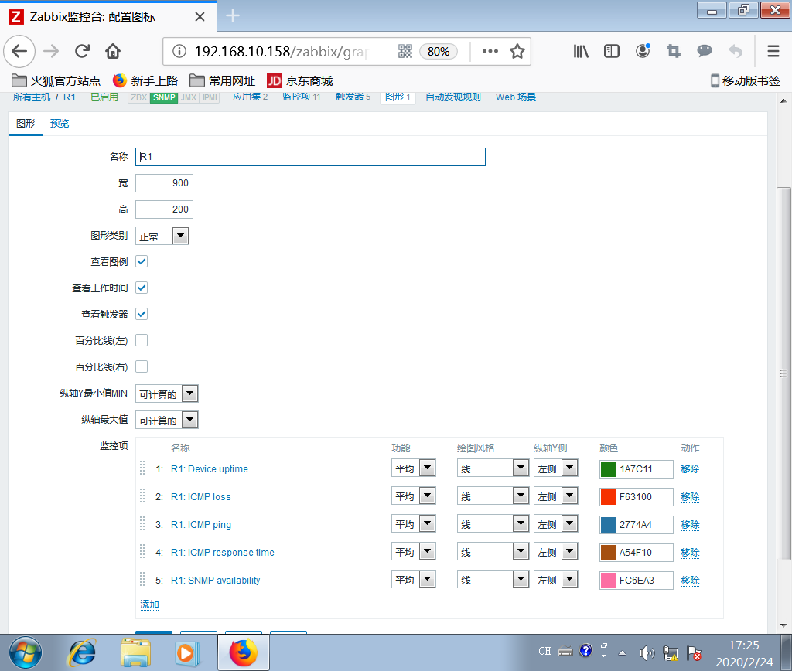Image resolution: width=792 pixels, height=671 pixels.
Task: Open 纵轴Y侧 dropdown for ICMP ping
Action: [555, 523]
